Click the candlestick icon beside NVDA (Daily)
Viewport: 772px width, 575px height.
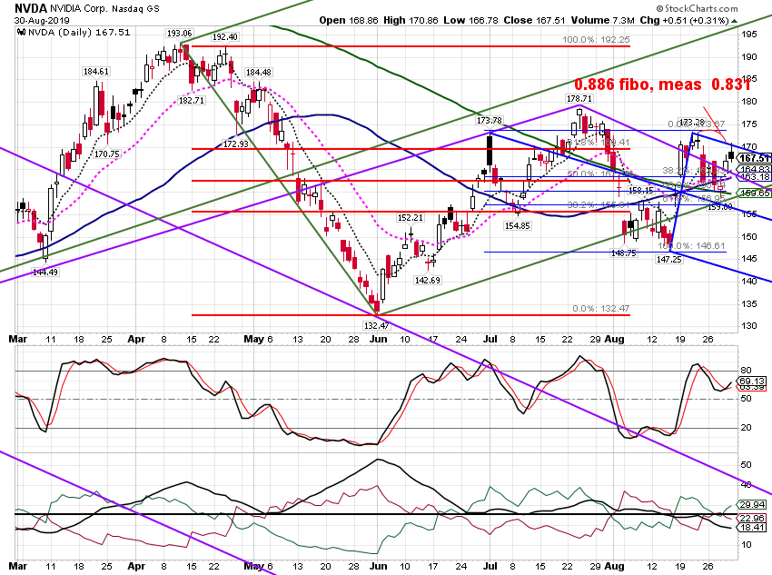[21, 33]
